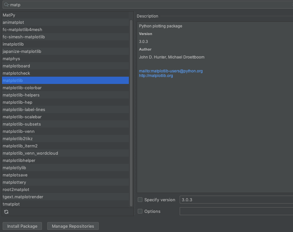Enable the Options checkbox

[x=140, y=211]
